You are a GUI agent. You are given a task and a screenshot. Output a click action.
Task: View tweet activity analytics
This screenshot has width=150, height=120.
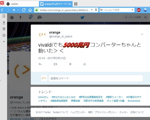pyautogui.click(x=85, y=64)
